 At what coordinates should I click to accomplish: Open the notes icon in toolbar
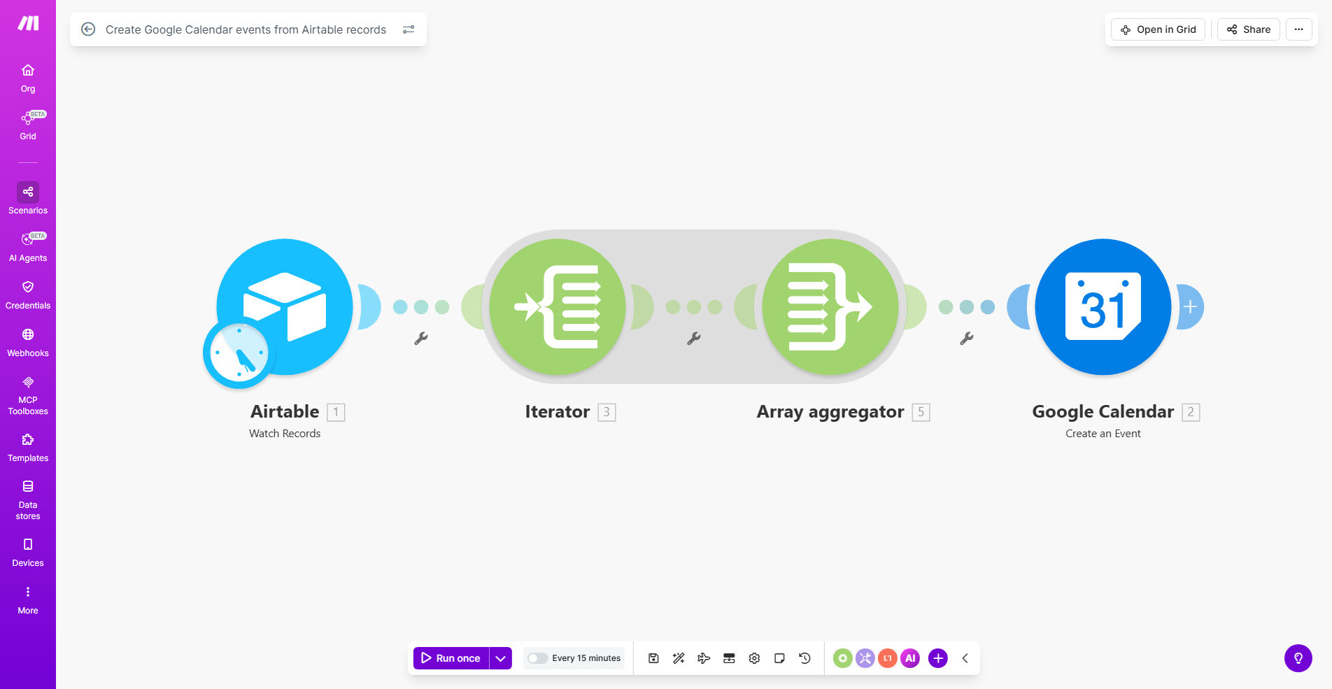tap(779, 658)
